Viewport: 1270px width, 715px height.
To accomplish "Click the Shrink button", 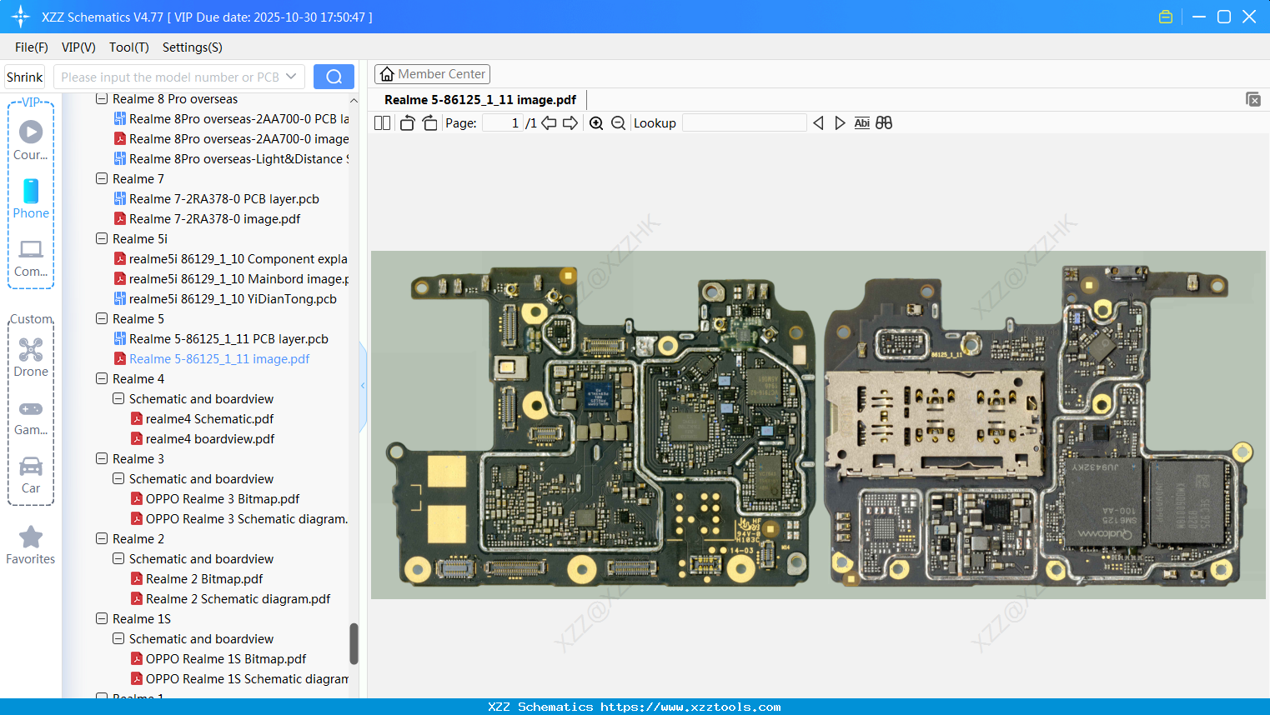I will point(25,77).
